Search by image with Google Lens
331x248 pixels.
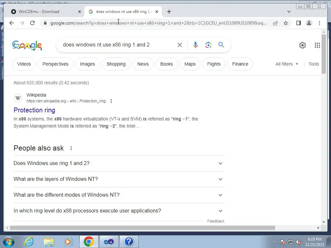pos(208,45)
